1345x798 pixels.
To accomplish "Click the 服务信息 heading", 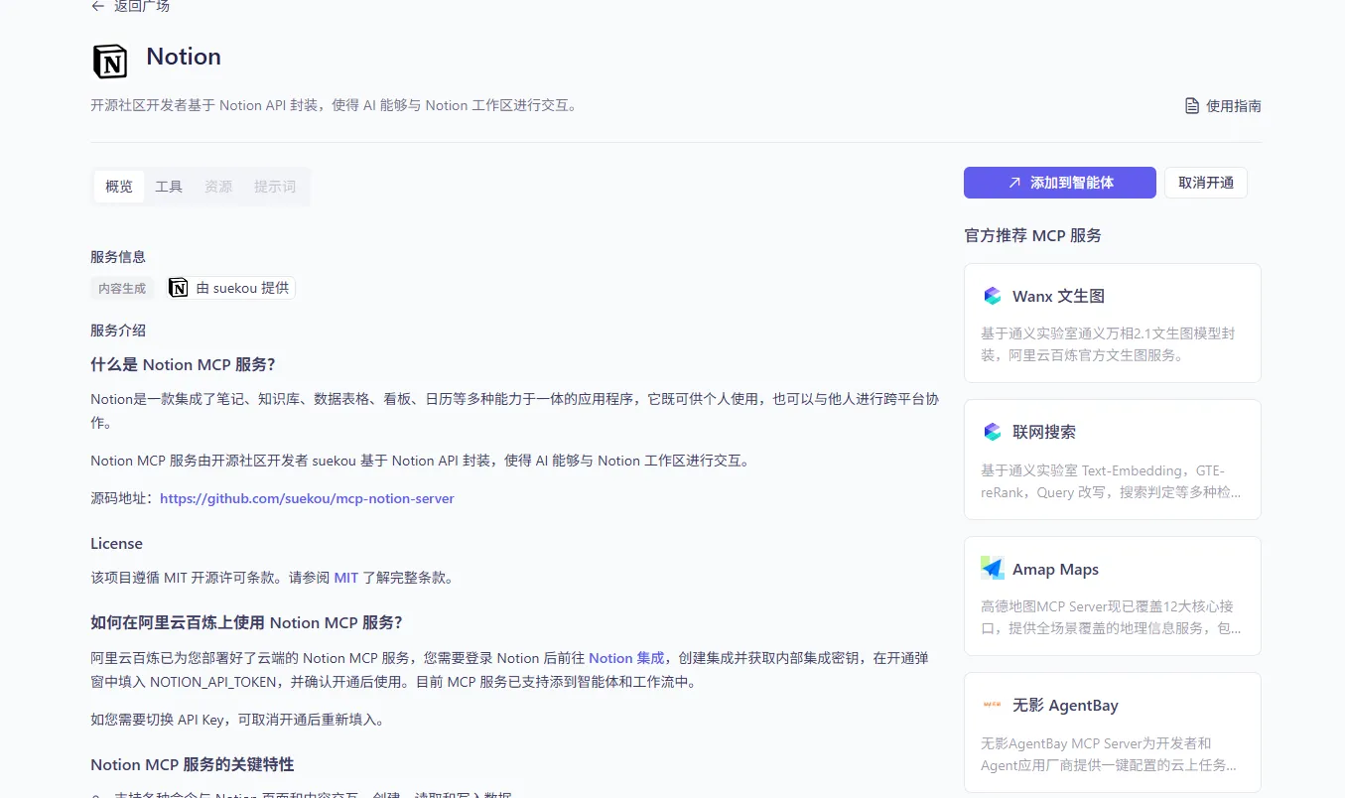I will [118, 257].
